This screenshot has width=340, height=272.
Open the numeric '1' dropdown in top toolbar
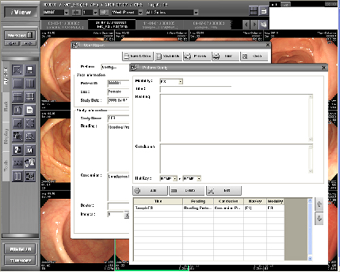(x=95, y=12)
